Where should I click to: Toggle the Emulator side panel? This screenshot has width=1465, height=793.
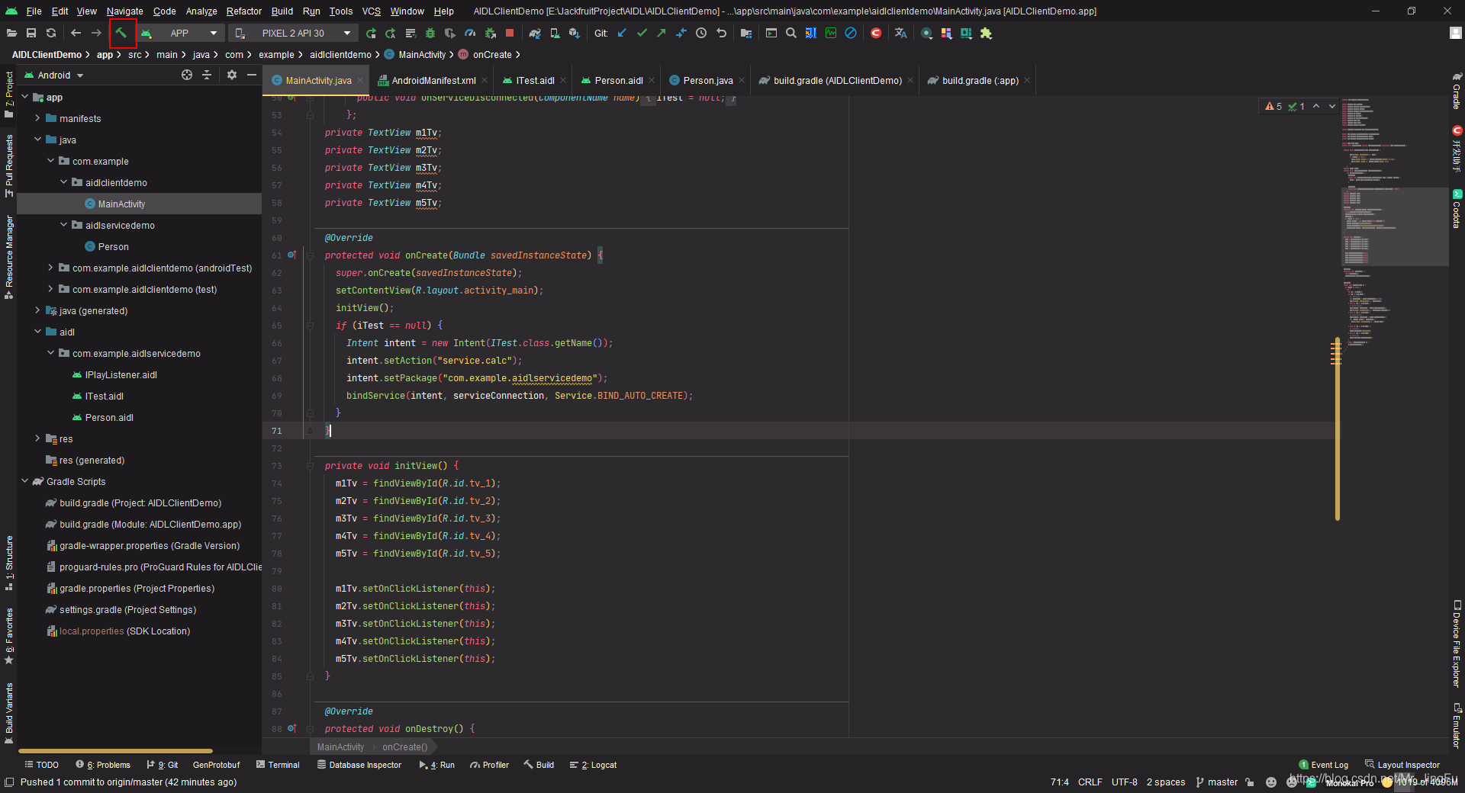click(x=1457, y=724)
